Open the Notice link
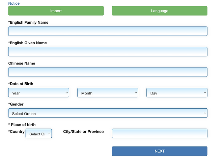 [14, 3]
